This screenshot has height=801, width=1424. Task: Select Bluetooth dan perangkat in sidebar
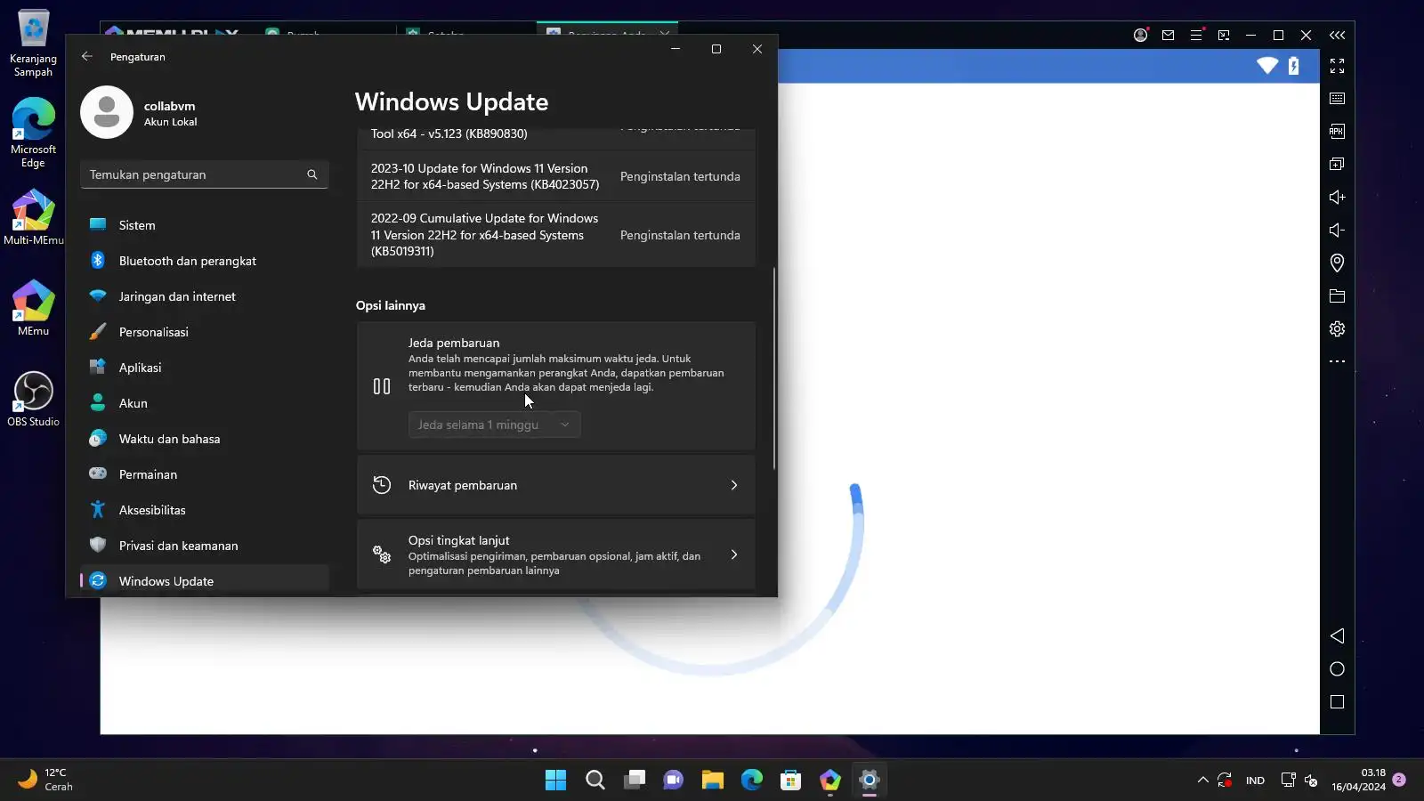tap(204, 261)
